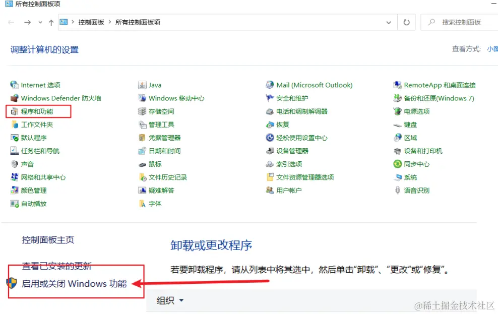Click the 搜索控制面板 search field
This screenshot has width=498, height=314.
click(x=461, y=22)
